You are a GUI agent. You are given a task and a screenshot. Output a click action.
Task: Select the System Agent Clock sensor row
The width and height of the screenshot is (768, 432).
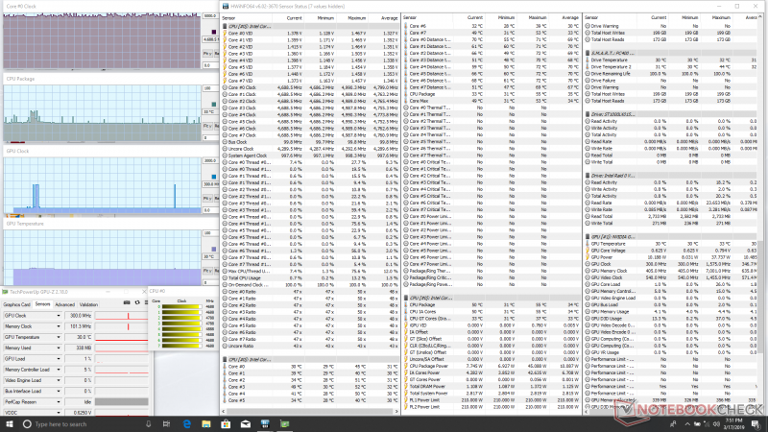[309, 156]
